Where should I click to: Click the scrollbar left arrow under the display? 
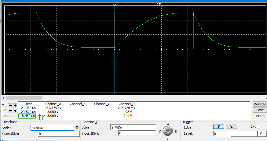3,98
